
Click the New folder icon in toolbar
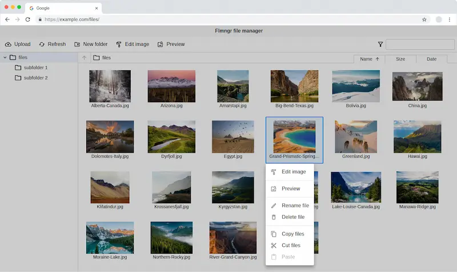[77, 45]
